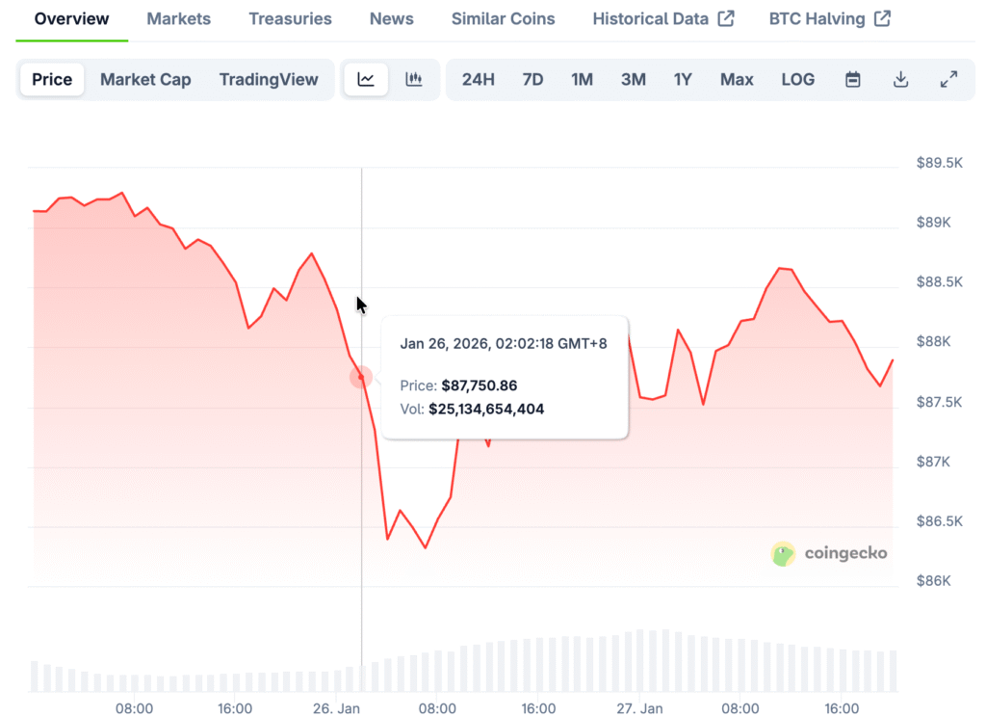The image size is (986, 717).
Task: Open the Similar Coins tab
Action: pos(503,18)
